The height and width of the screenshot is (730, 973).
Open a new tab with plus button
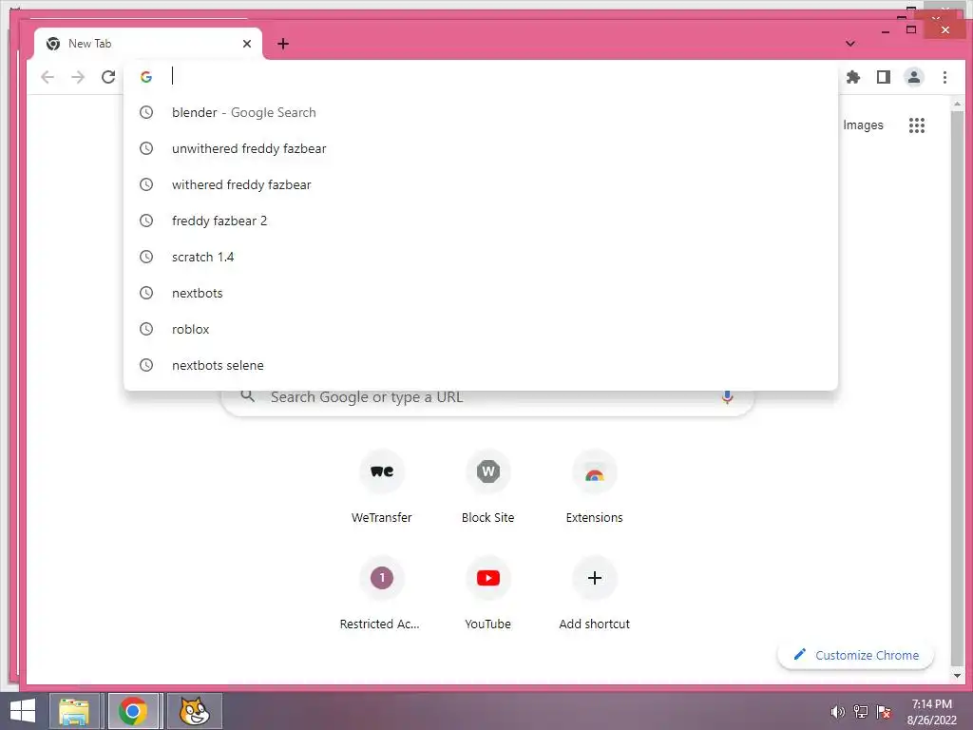pos(283,44)
